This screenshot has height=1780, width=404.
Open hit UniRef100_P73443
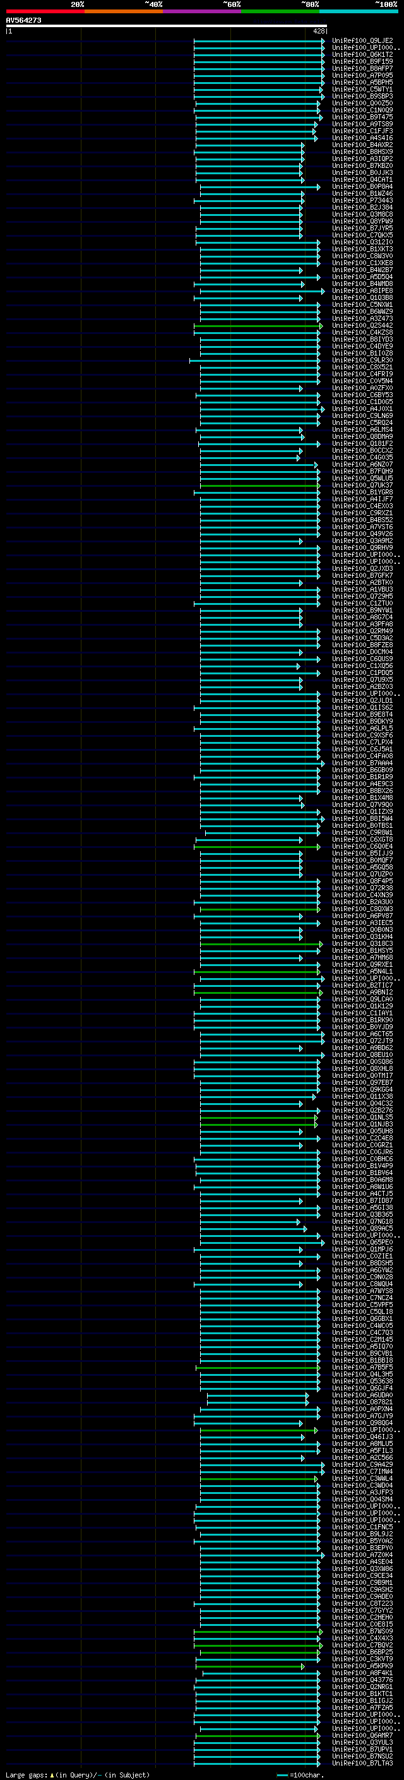362,200
